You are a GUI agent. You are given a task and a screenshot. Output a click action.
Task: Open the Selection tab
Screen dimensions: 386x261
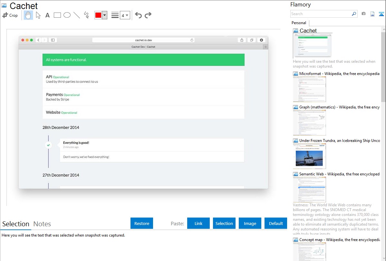16,224
